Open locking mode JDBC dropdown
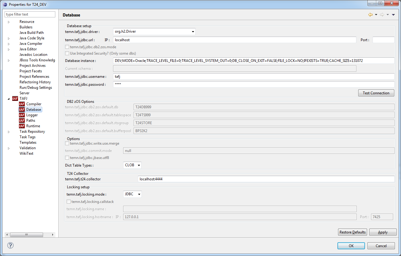The image size is (401, 256). click(x=139, y=194)
